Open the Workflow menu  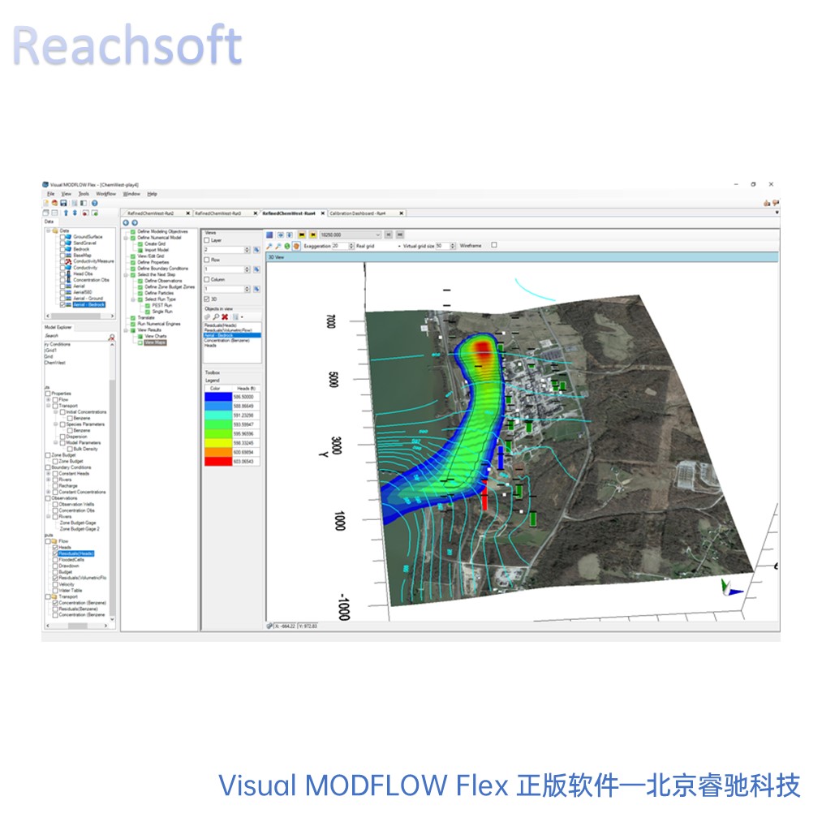[x=106, y=194]
